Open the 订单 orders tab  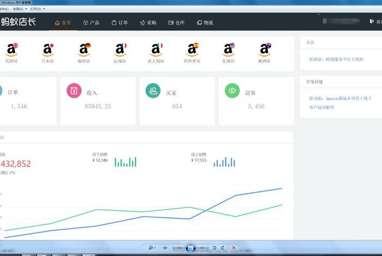coord(120,23)
